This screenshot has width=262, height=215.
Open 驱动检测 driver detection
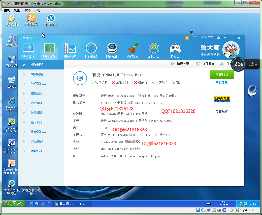pos(112,51)
